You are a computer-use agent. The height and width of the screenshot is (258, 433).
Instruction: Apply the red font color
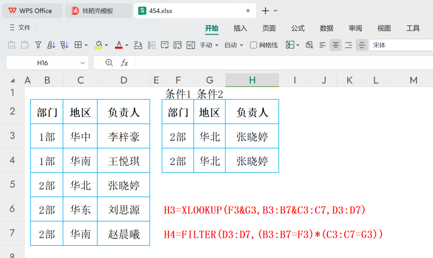tap(119, 45)
